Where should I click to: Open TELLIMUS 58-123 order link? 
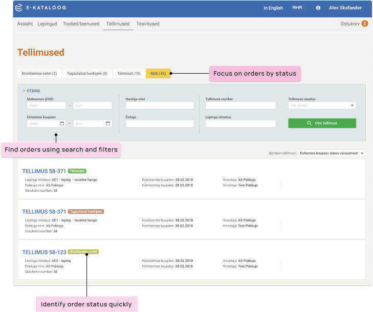[44, 252]
